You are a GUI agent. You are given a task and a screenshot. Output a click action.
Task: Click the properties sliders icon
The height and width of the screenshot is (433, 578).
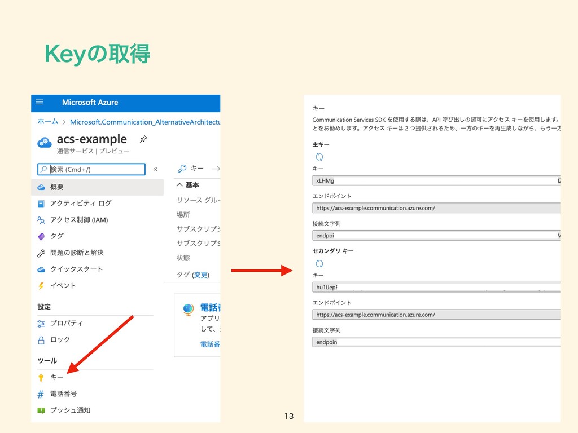(41, 324)
